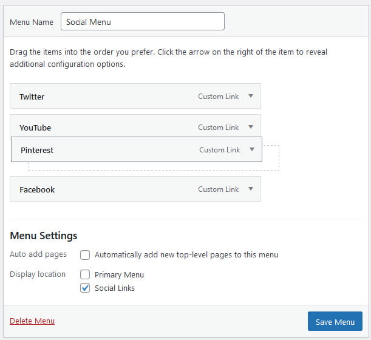
Task: Click the Save Menu button
Action: [335, 321]
